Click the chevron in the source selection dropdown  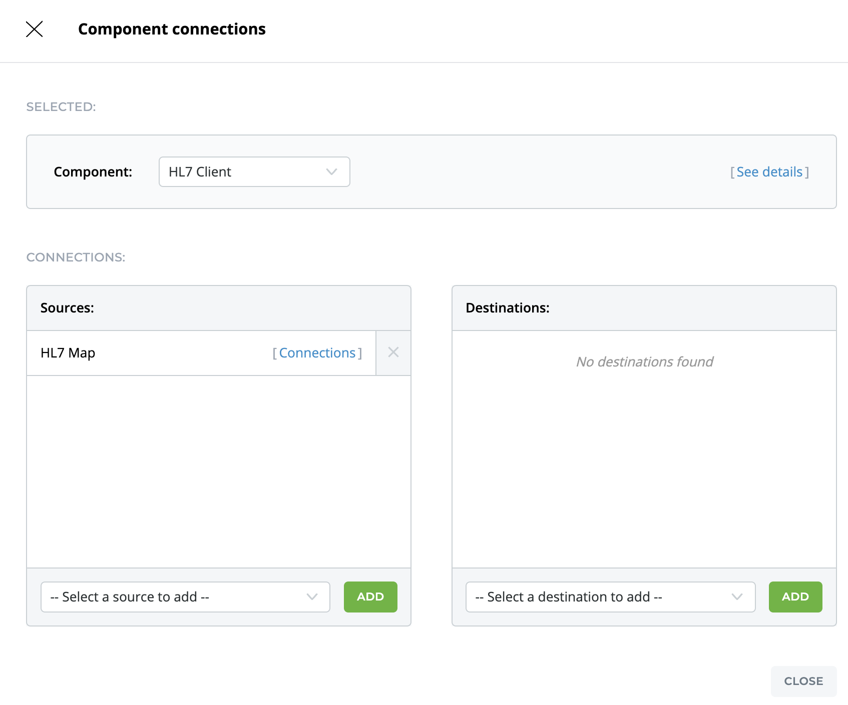[x=312, y=596]
